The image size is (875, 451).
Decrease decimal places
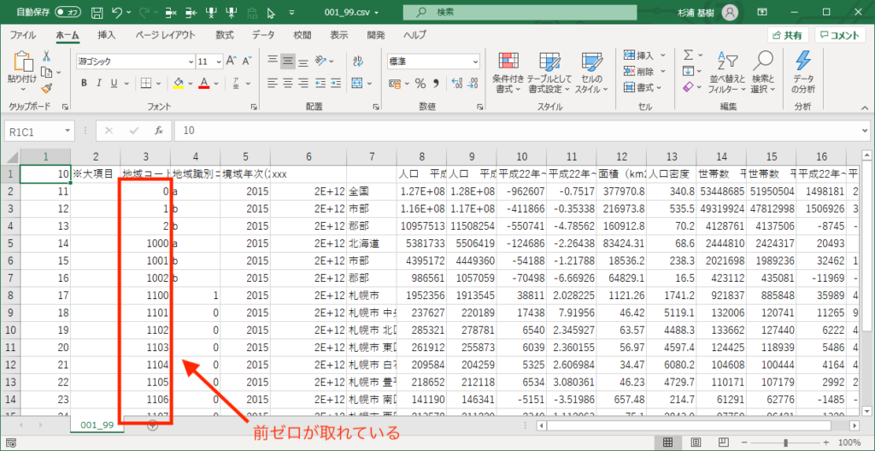point(472,83)
